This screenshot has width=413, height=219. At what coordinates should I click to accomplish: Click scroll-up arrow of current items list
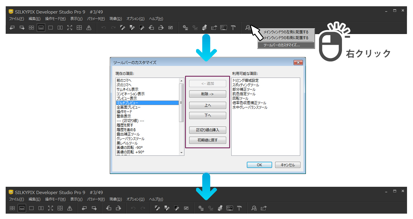181,81
